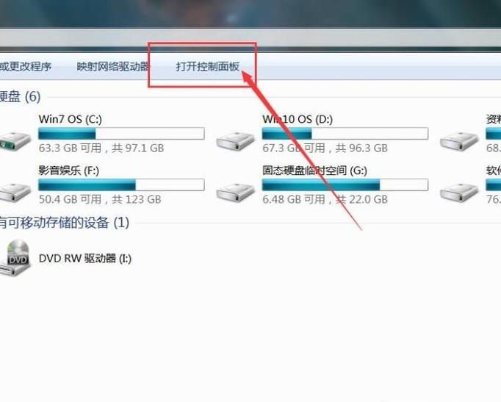The image size is (501, 402).
Task: Click the 影音娱乐 (F:) capacity bar
Action: point(121,184)
